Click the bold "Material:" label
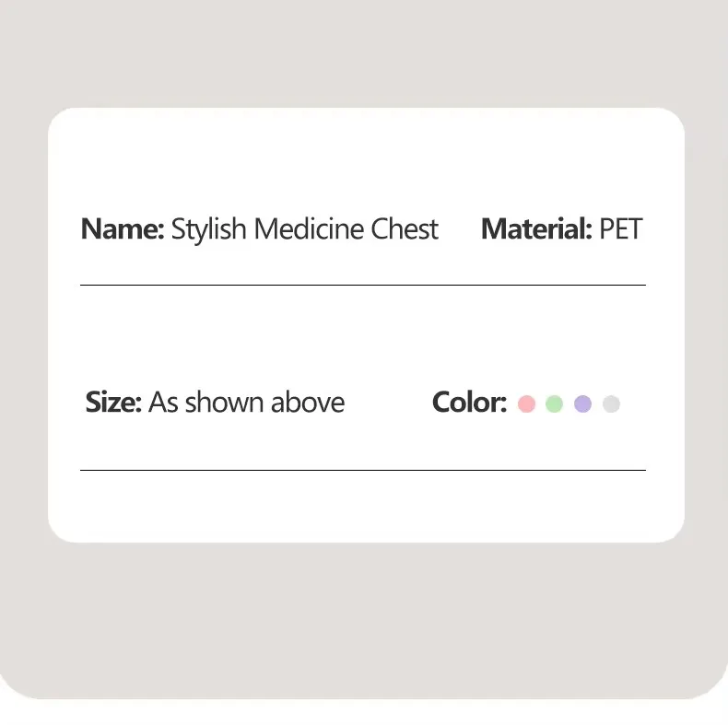Viewport: 728px width, 725px height. [536, 228]
